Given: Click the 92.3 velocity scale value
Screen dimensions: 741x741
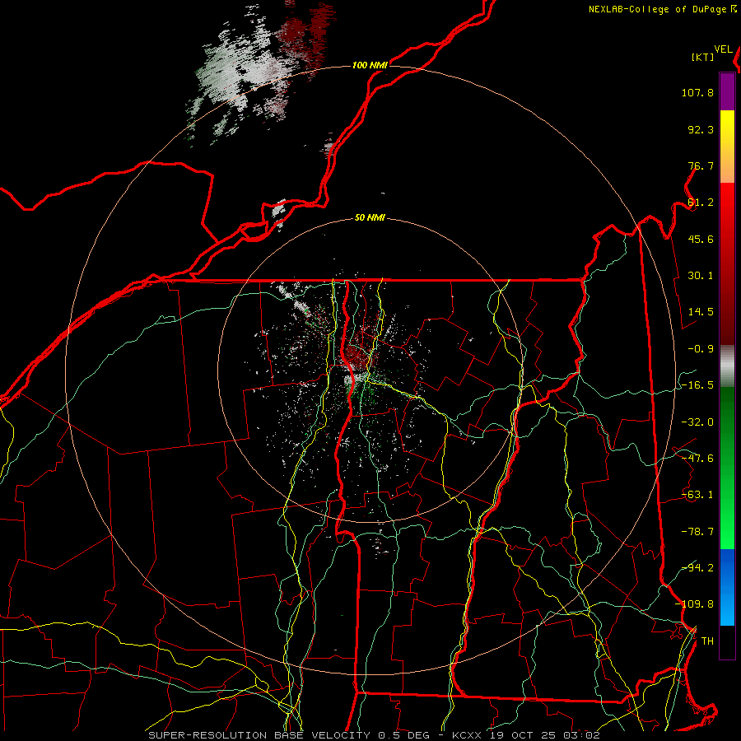Looking at the screenshot, I should [701, 129].
